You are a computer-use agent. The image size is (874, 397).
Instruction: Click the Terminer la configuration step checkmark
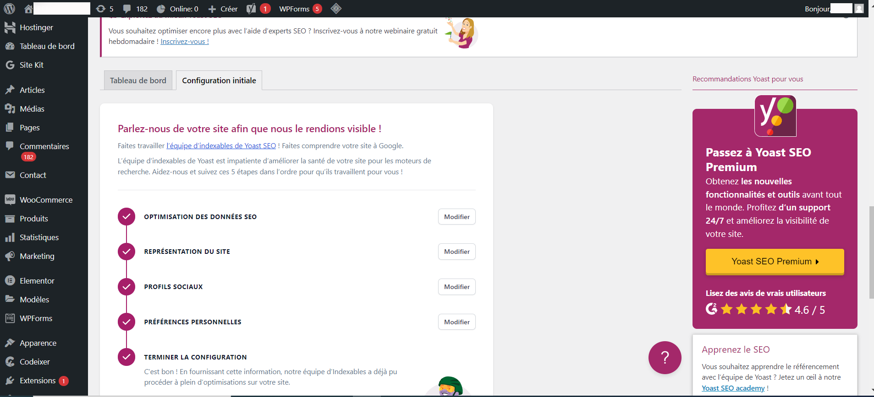126,357
